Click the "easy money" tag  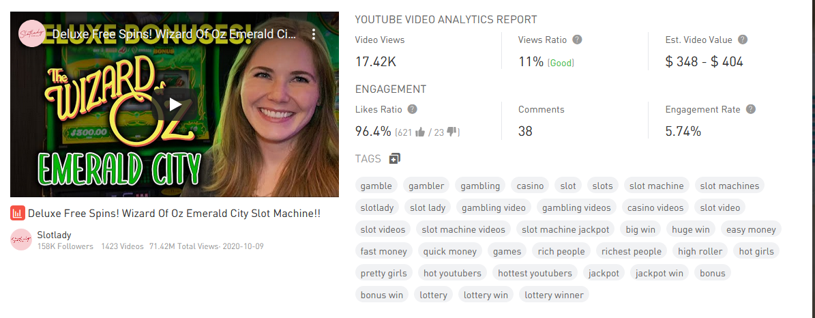[x=751, y=229]
